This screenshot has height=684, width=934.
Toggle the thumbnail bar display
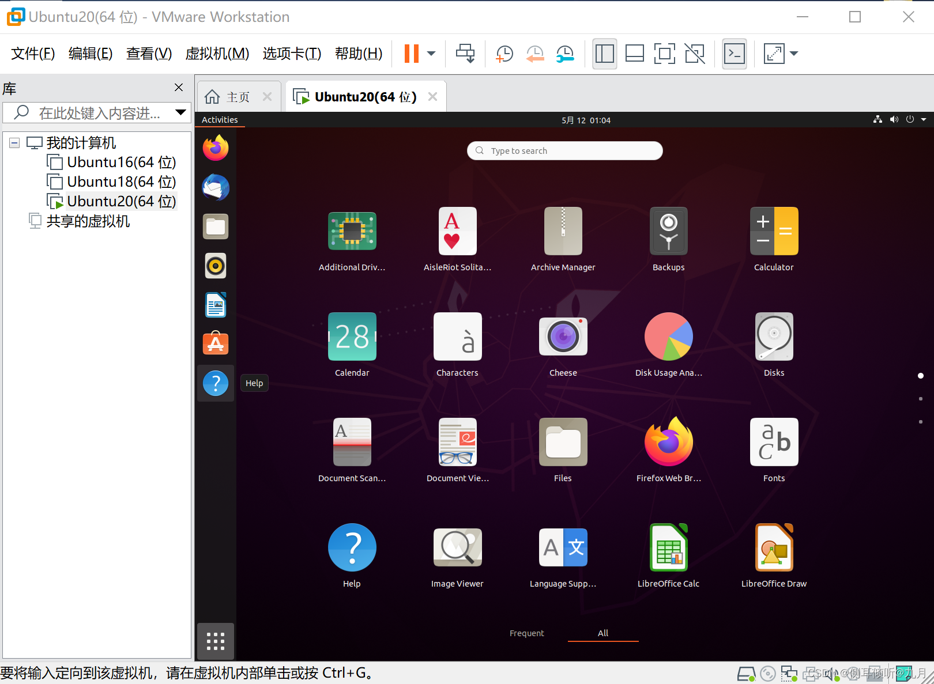coord(634,54)
